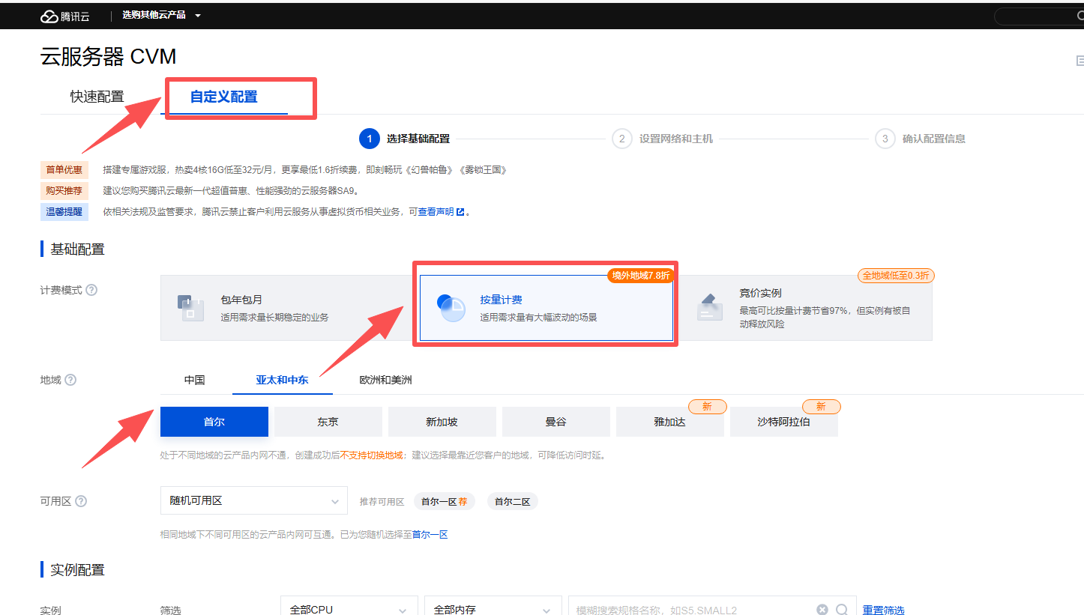
Task: Click the 新 badge above 雅加达
Action: pyautogui.click(x=706, y=407)
